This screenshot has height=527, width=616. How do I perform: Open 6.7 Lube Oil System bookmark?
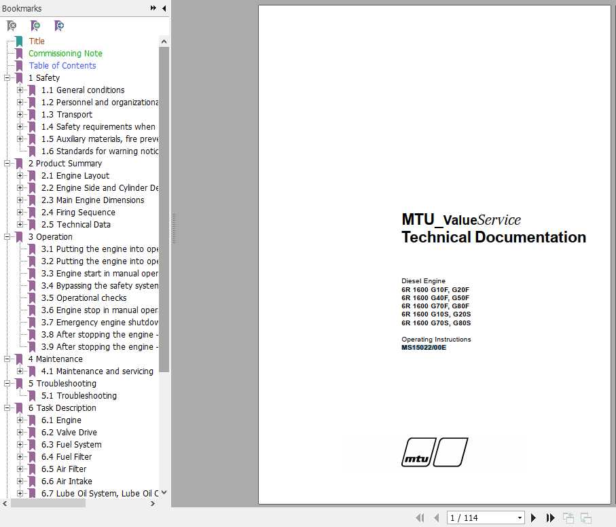click(x=100, y=493)
